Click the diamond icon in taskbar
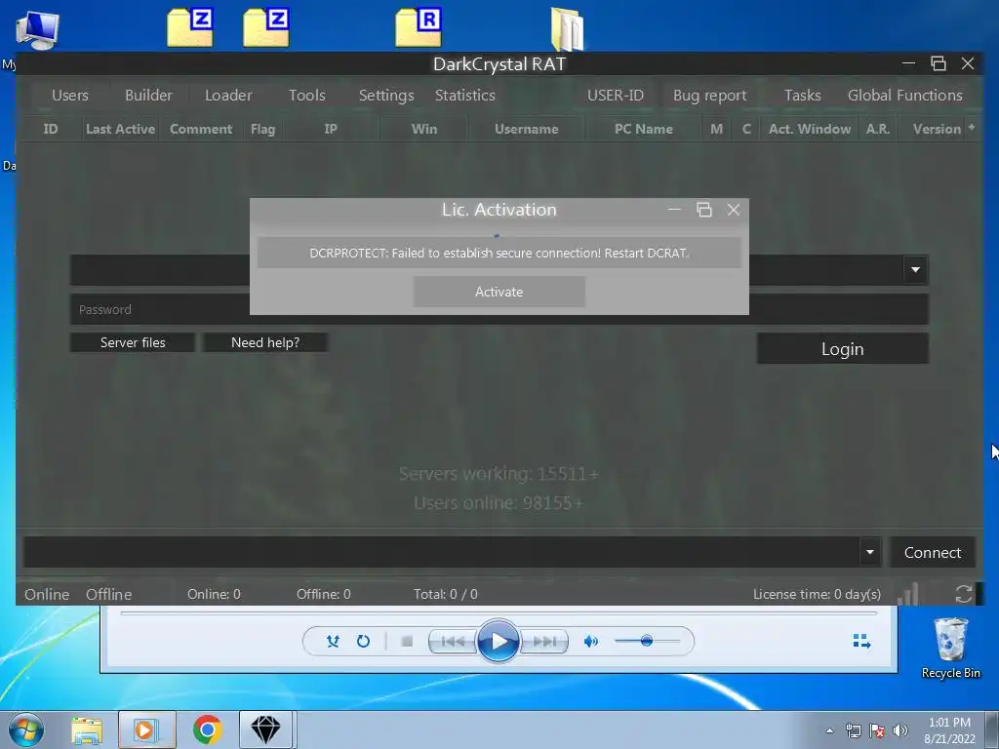This screenshot has width=999, height=749. tap(265, 729)
